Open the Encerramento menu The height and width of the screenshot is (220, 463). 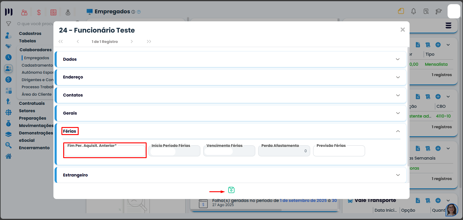coord(34,148)
